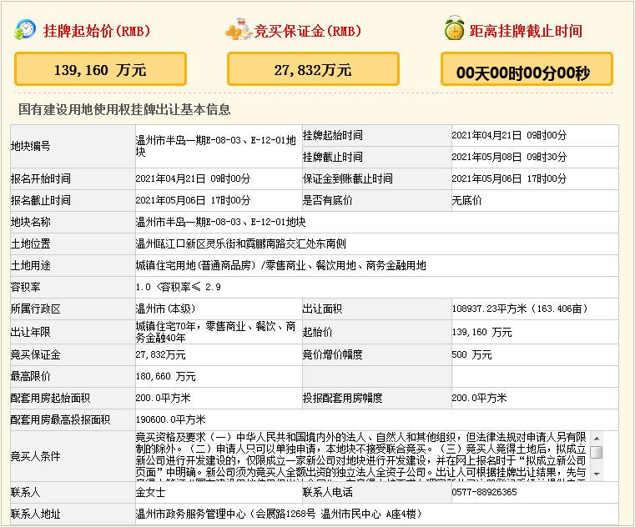Screen dimensions: 635x527
Task: Click the clock icon beside 挂牌起始价
Action: (x=25, y=29)
